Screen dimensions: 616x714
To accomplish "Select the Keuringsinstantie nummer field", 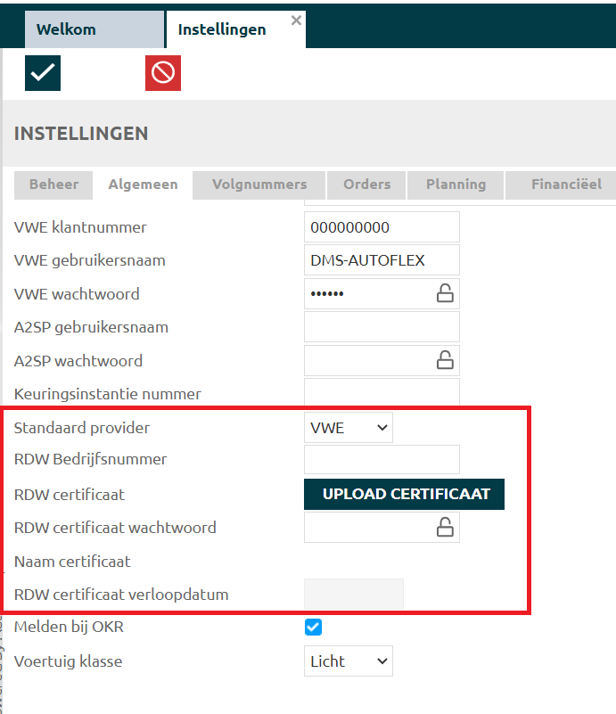I will pyautogui.click(x=382, y=391).
